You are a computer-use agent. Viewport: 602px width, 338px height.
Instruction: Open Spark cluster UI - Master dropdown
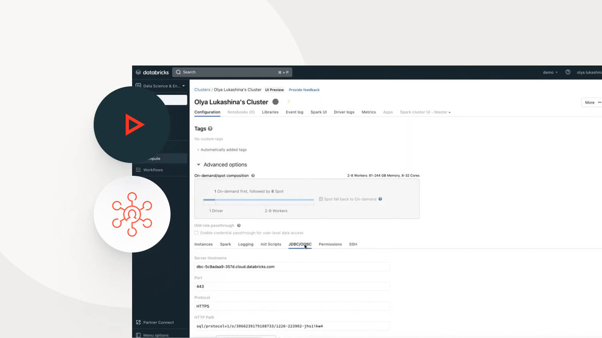coord(425,112)
